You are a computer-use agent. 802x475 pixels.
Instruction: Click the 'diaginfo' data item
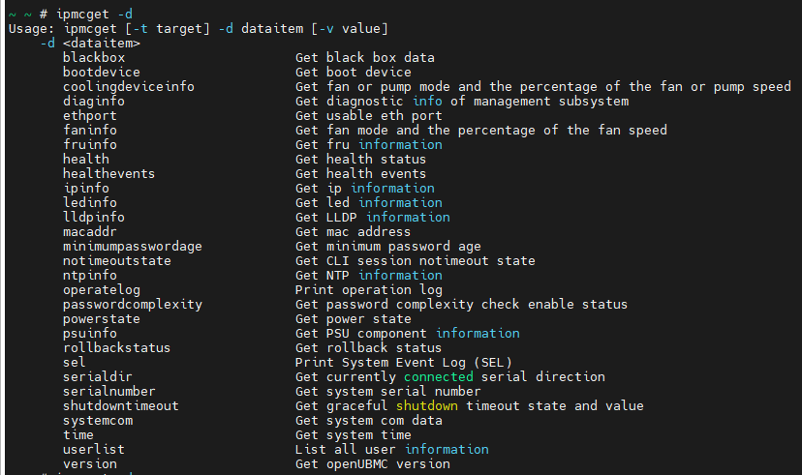93,102
